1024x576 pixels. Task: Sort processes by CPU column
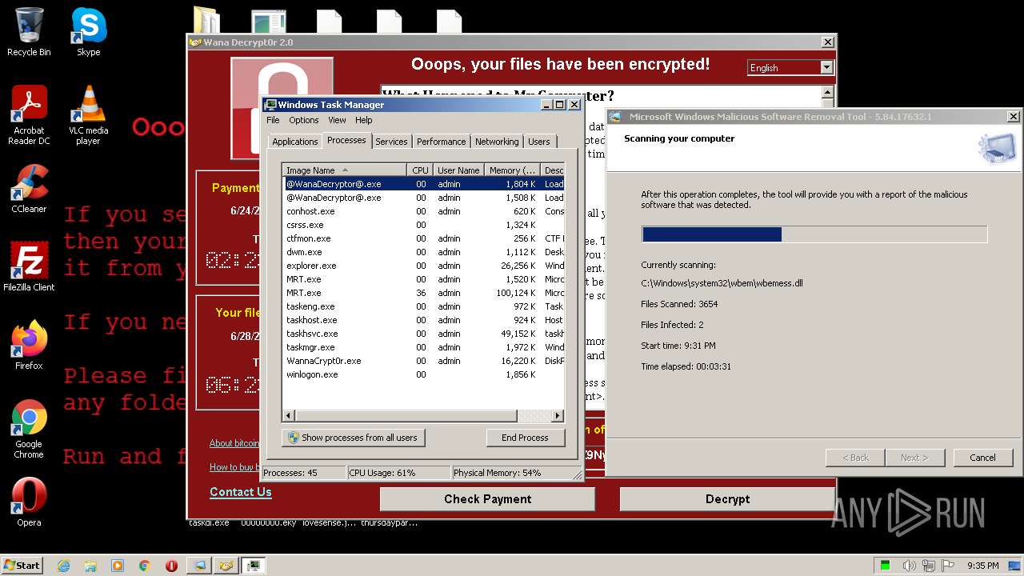point(420,170)
